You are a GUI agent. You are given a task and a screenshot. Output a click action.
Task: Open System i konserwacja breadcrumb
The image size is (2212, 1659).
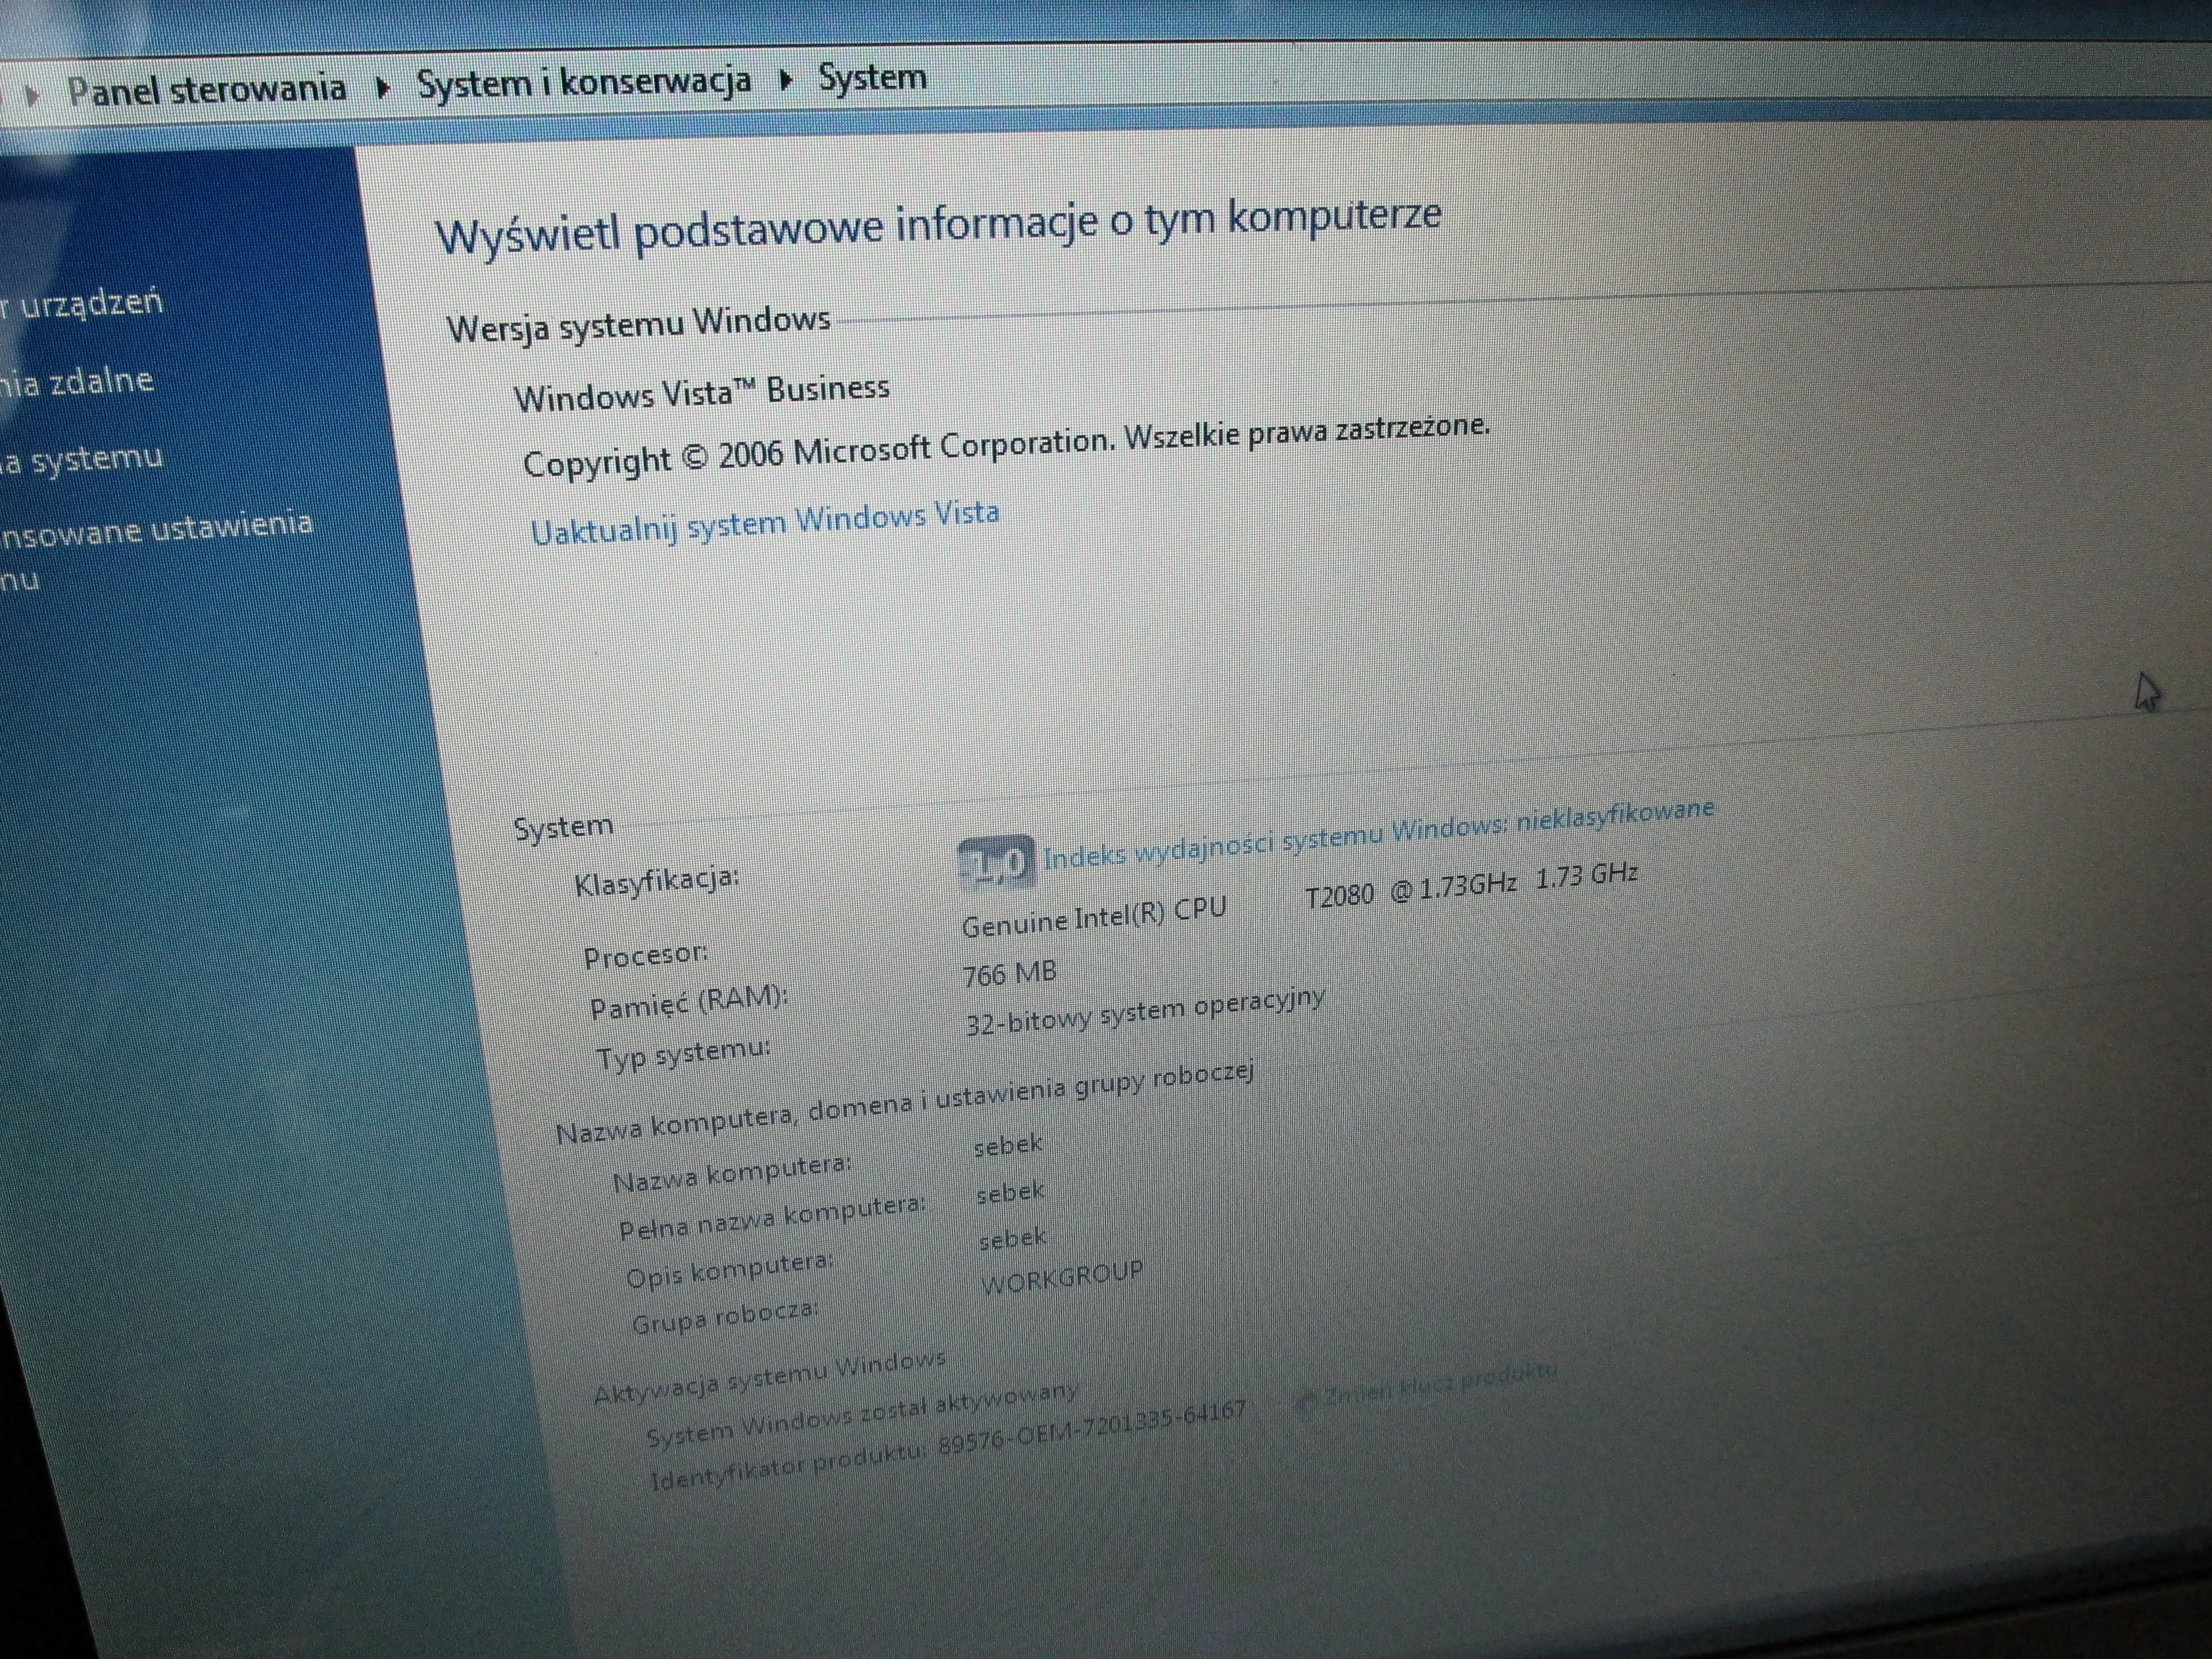pos(584,82)
